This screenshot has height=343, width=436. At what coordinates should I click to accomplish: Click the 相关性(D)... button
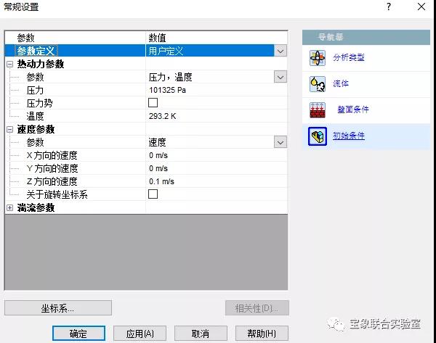pyautogui.click(x=257, y=308)
